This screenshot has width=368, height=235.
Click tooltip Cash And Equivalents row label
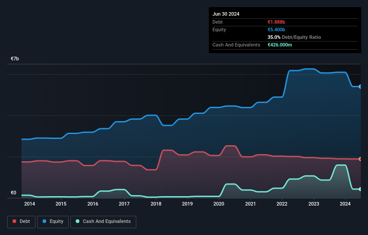236,45
